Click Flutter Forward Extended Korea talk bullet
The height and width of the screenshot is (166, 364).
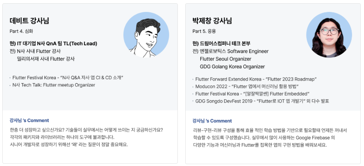[256, 79]
